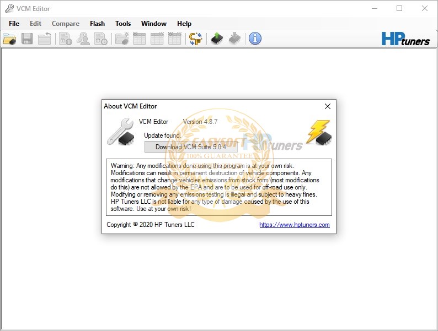Click the HP Tuners logo in toolbar
Viewport: 438px width, 331px height.
405,39
